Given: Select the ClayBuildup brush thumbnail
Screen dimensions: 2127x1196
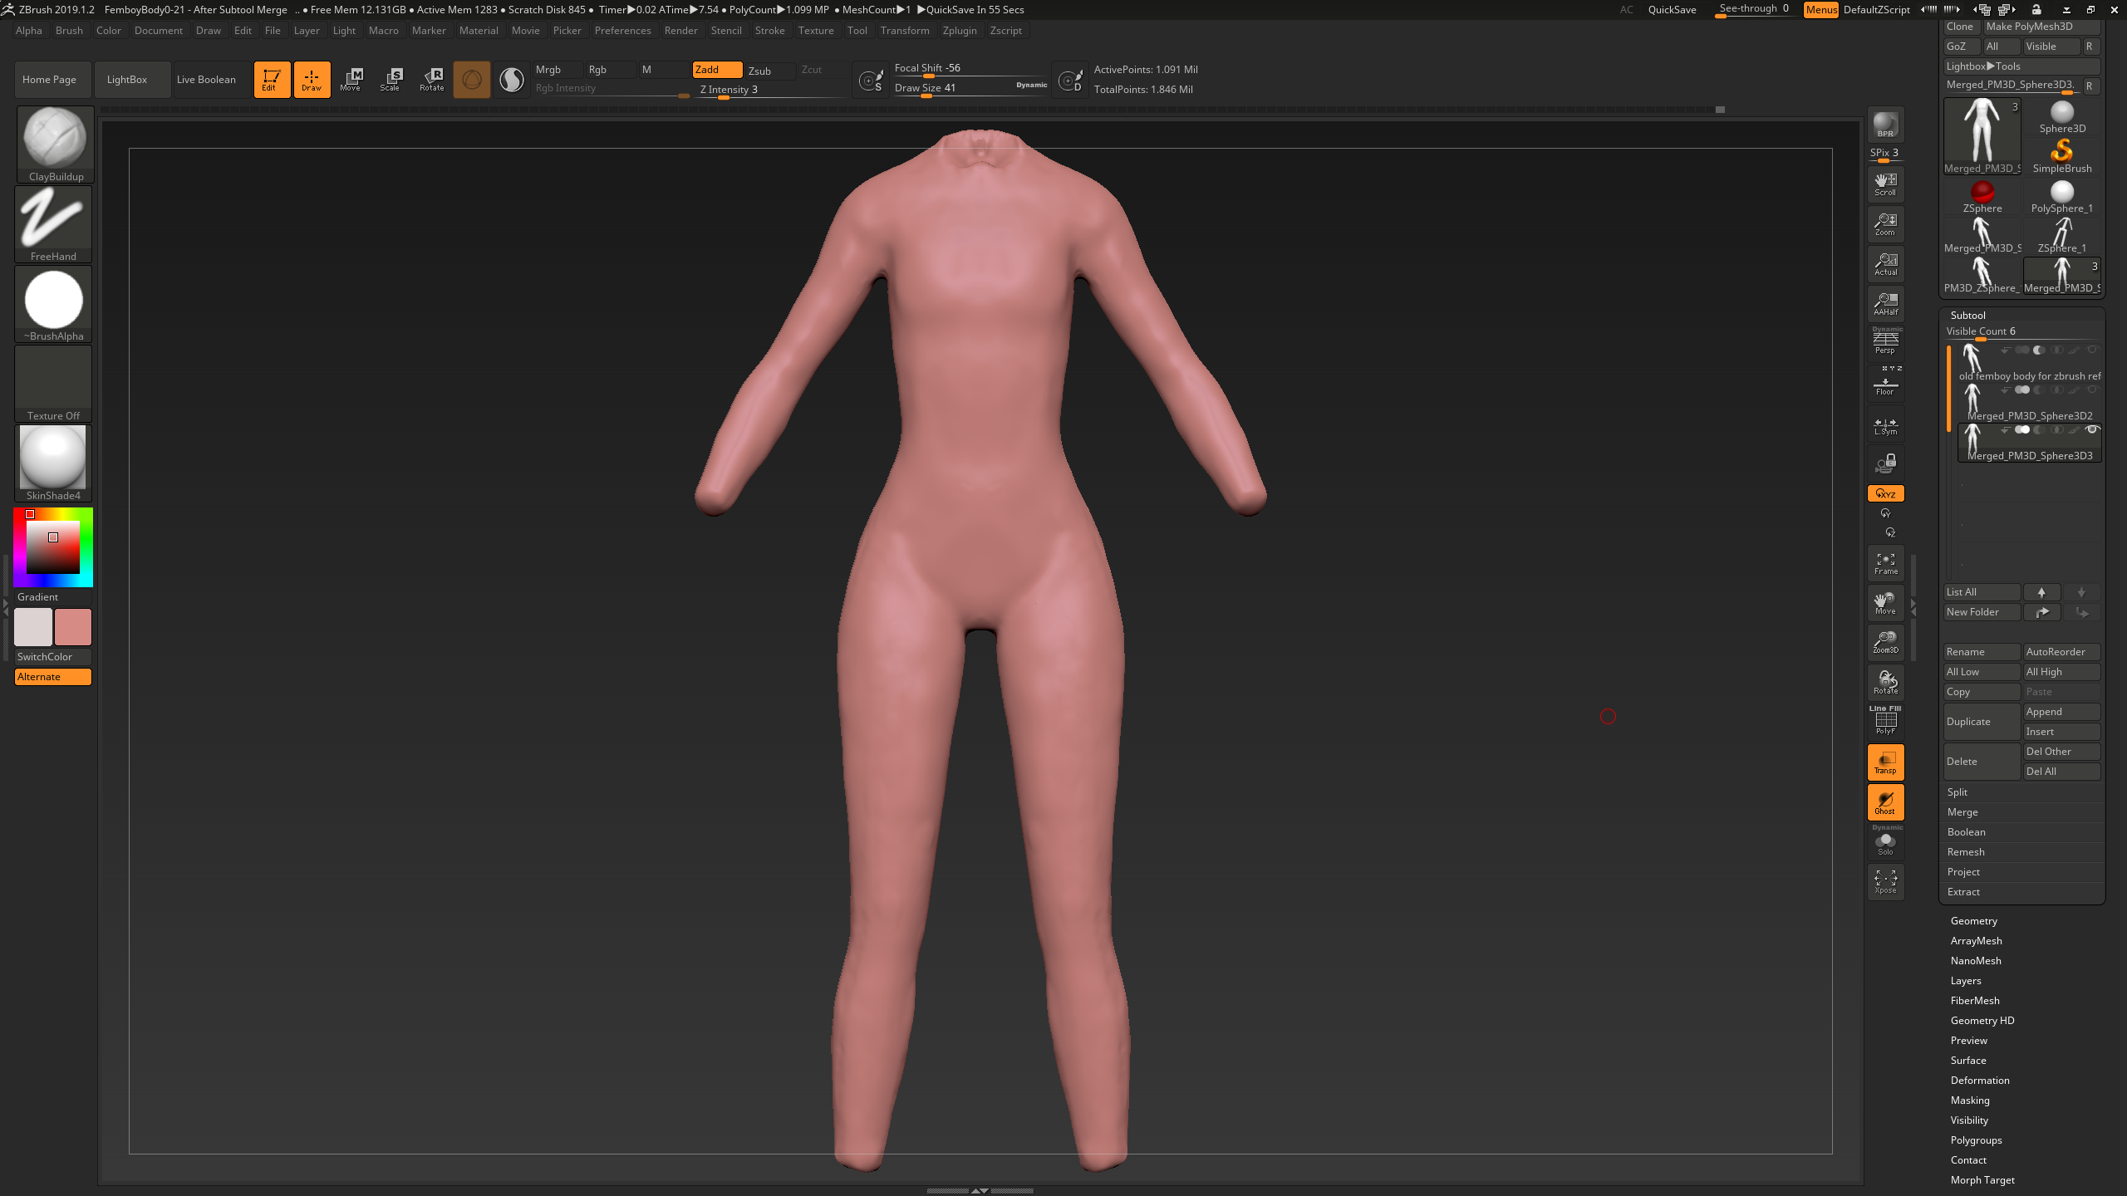Looking at the screenshot, I should click(54, 144).
